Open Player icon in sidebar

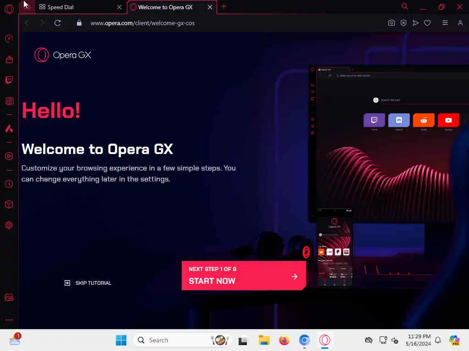pyautogui.click(x=9, y=156)
